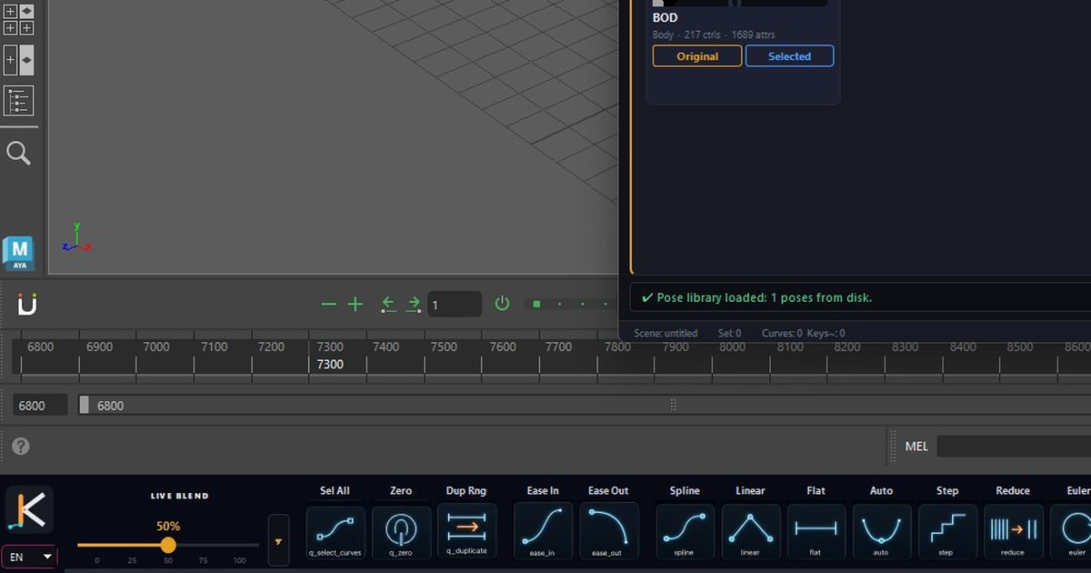Click the BOD pose name text
The width and height of the screenshot is (1091, 573).
tap(665, 18)
